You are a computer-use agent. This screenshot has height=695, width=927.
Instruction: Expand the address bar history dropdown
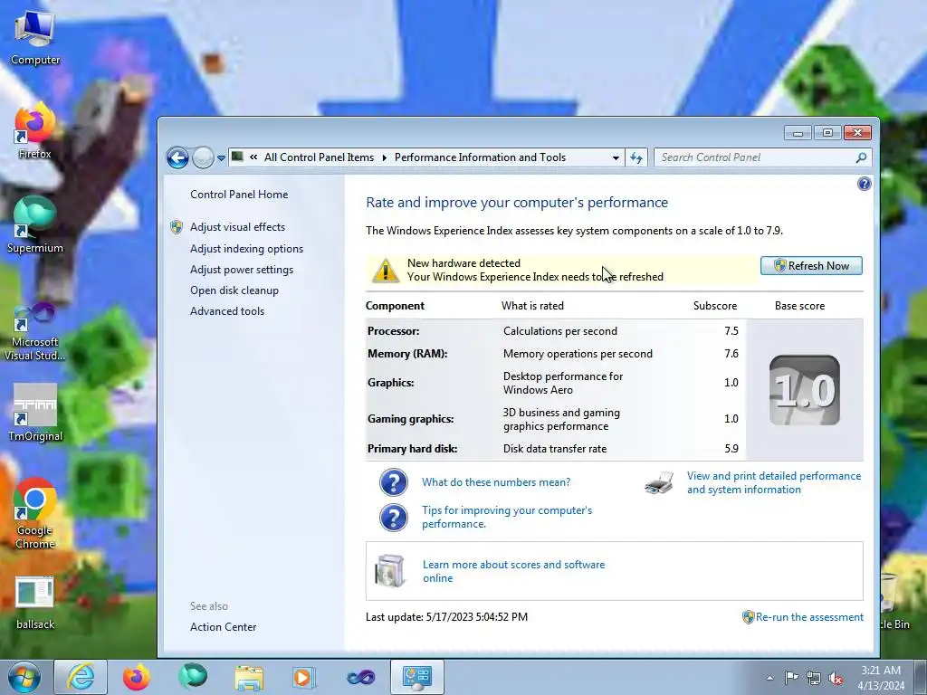pyautogui.click(x=616, y=157)
